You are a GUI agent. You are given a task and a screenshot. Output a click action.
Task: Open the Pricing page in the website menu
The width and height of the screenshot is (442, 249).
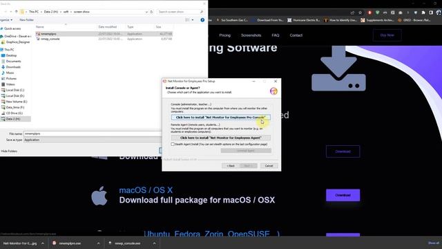pyautogui.click(x=224, y=35)
